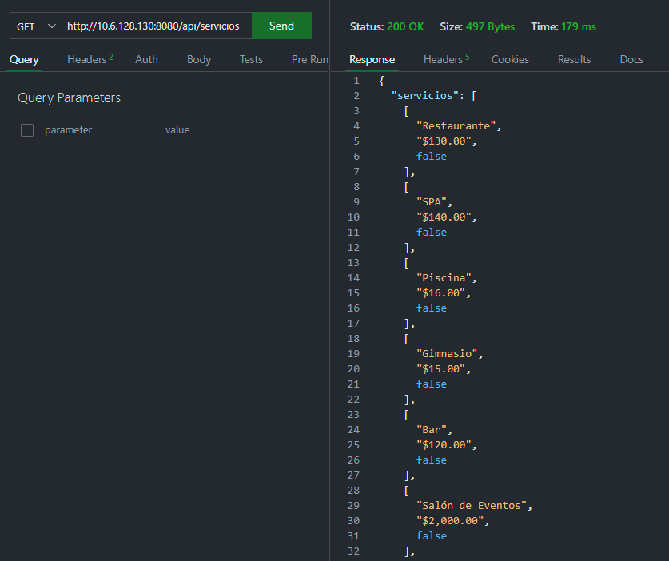This screenshot has width=669, height=561.
Task: Click the "Gimnasio" value
Action: (x=447, y=354)
